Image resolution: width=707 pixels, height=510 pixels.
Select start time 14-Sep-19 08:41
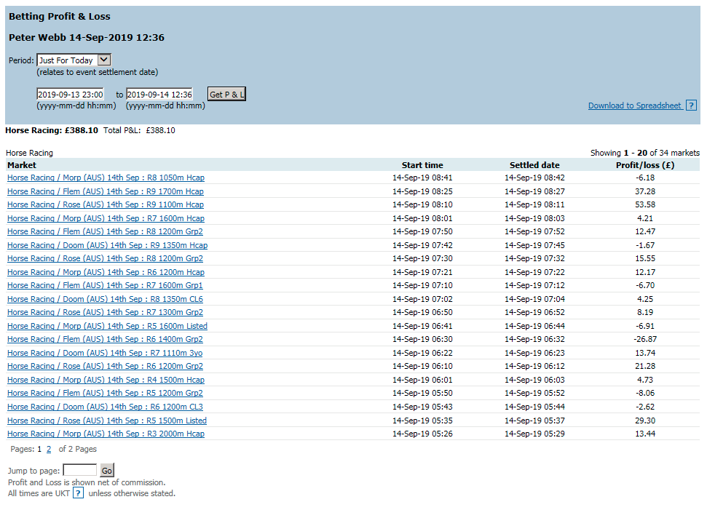tap(422, 178)
